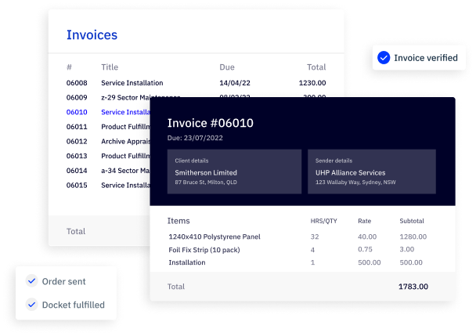The height and width of the screenshot is (336, 476).
Task: Select invoice number 06013
Action: [x=77, y=156]
